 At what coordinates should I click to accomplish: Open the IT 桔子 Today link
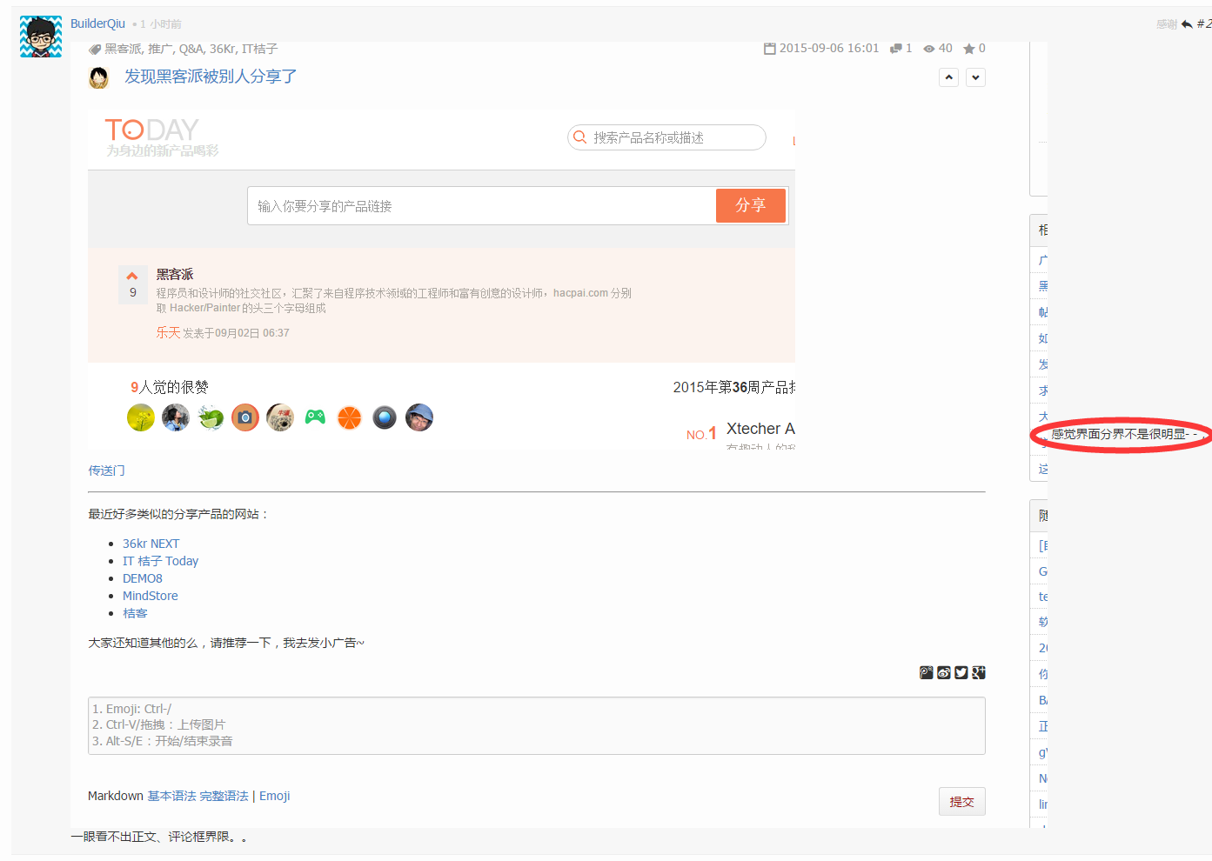[160, 561]
